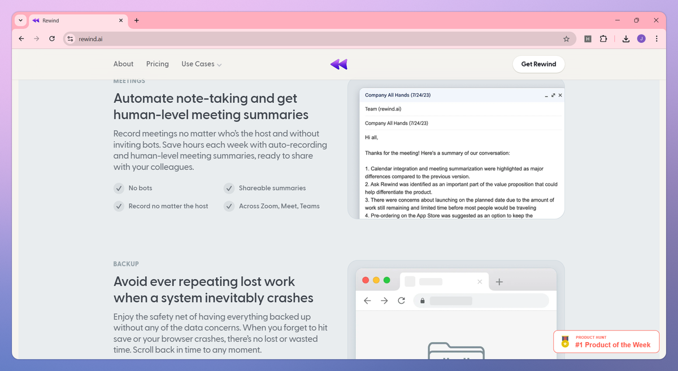Expand the Company All Hands email window
The image size is (678, 371).
(553, 95)
